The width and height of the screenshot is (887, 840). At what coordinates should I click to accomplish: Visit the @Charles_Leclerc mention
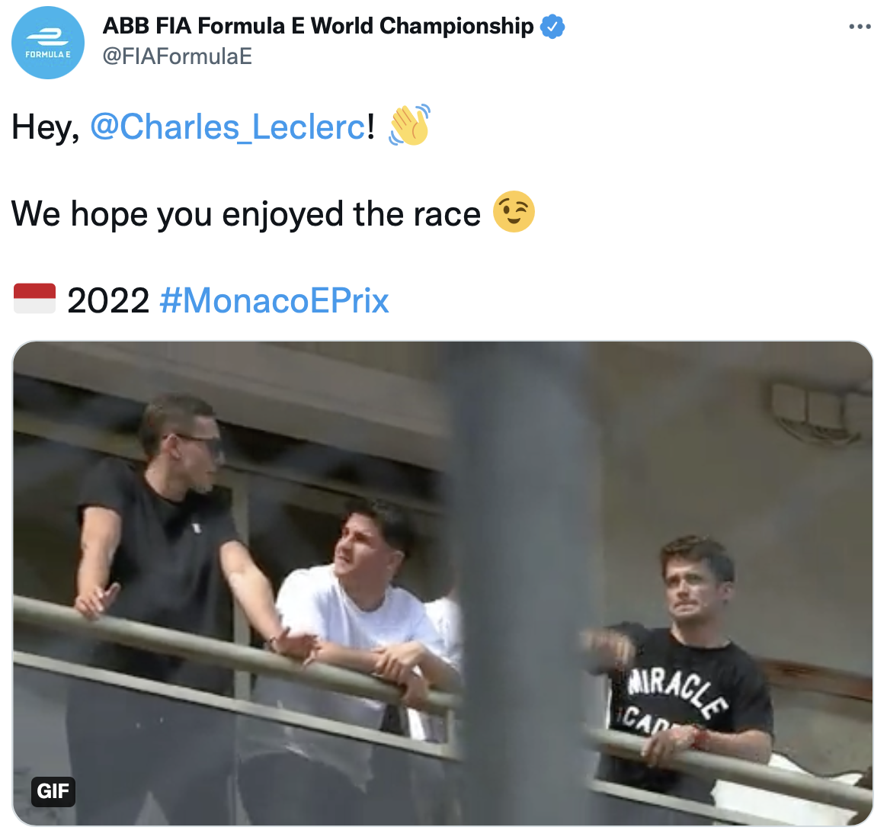pyautogui.click(x=228, y=127)
